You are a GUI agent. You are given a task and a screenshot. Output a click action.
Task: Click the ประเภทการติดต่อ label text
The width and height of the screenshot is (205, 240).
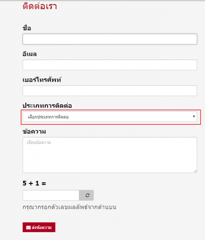pyautogui.click(x=47, y=106)
